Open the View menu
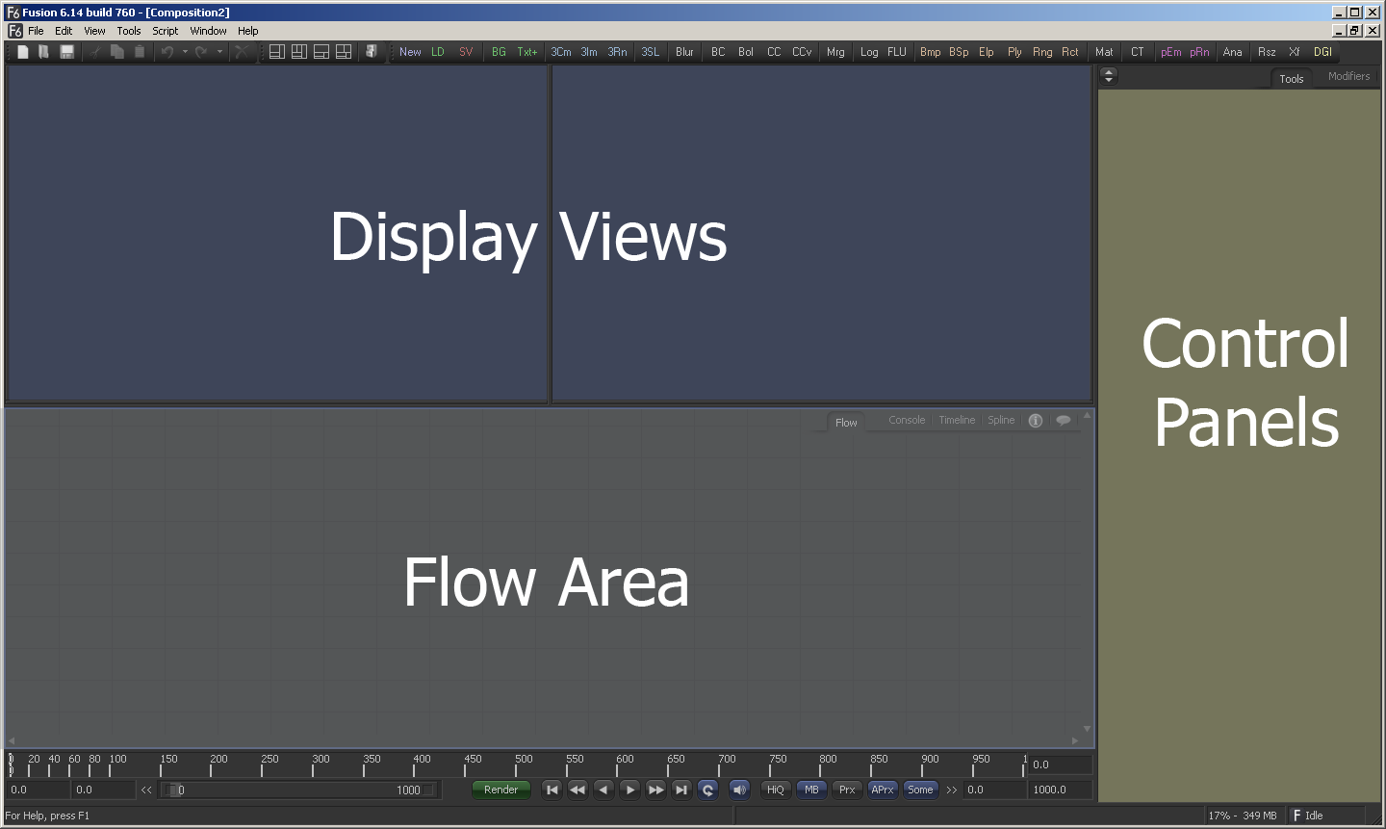The width and height of the screenshot is (1386, 829). (94, 31)
